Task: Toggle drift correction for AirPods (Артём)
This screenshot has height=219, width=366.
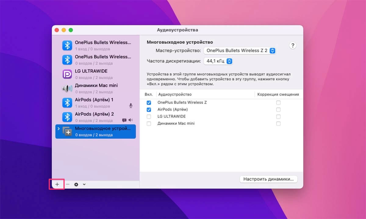Action: [278, 109]
